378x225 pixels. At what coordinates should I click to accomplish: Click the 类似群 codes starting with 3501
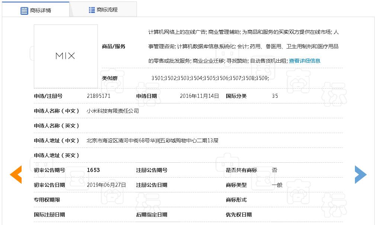pyautogui.click(x=210, y=78)
